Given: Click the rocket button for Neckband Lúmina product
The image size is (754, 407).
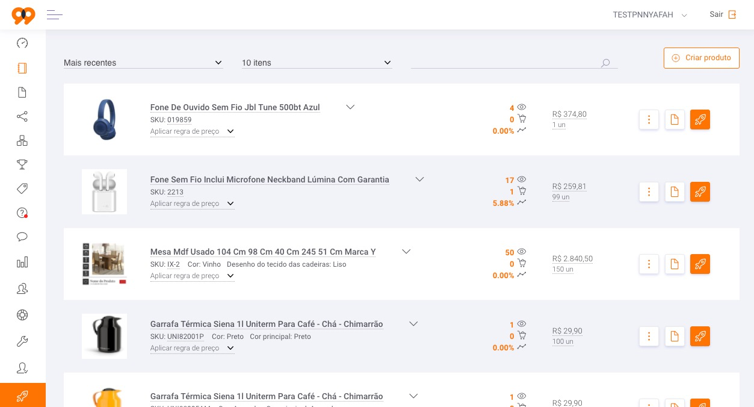Looking at the screenshot, I should click(x=700, y=191).
